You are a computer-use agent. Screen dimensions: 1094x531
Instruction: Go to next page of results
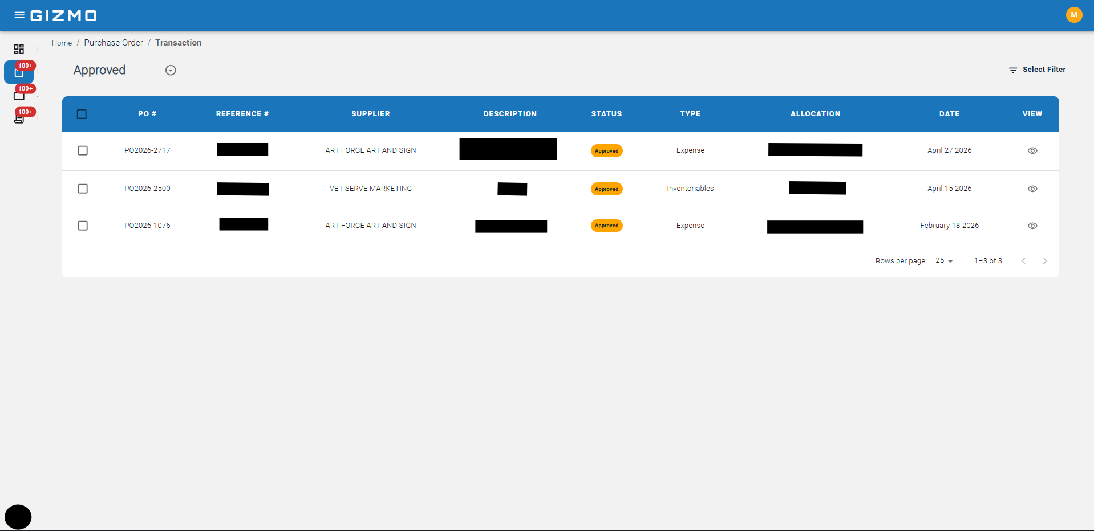click(x=1045, y=261)
